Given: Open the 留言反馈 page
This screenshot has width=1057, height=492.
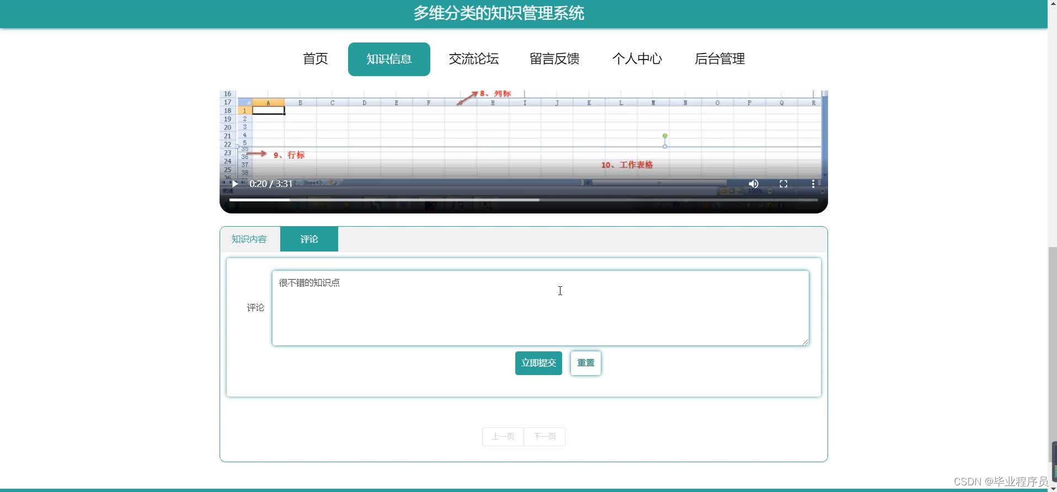Looking at the screenshot, I should point(554,59).
